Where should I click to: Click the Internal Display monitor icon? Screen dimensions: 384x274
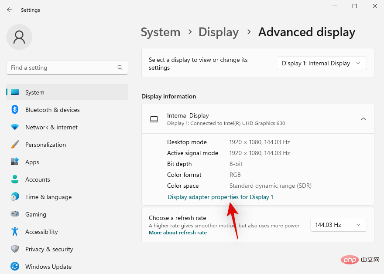click(x=154, y=118)
